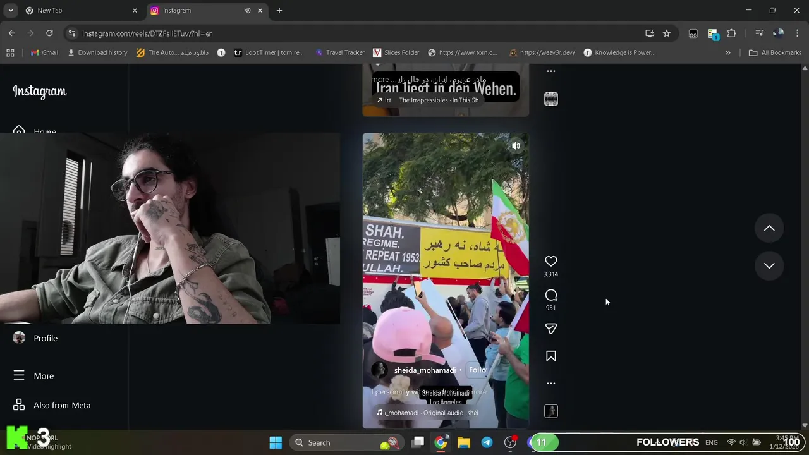Open the Extensions puzzle-piece menu
The width and height of the screenshot is (809, 455).
(731, 33)
